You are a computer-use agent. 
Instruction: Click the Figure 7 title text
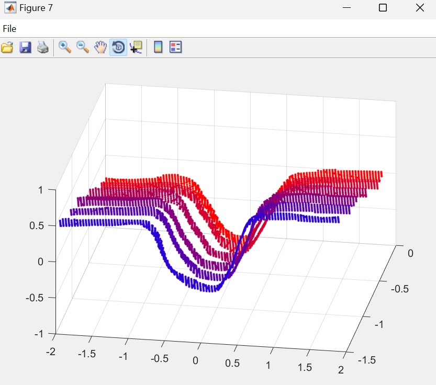pyautogui.click(x=36, y=8)
